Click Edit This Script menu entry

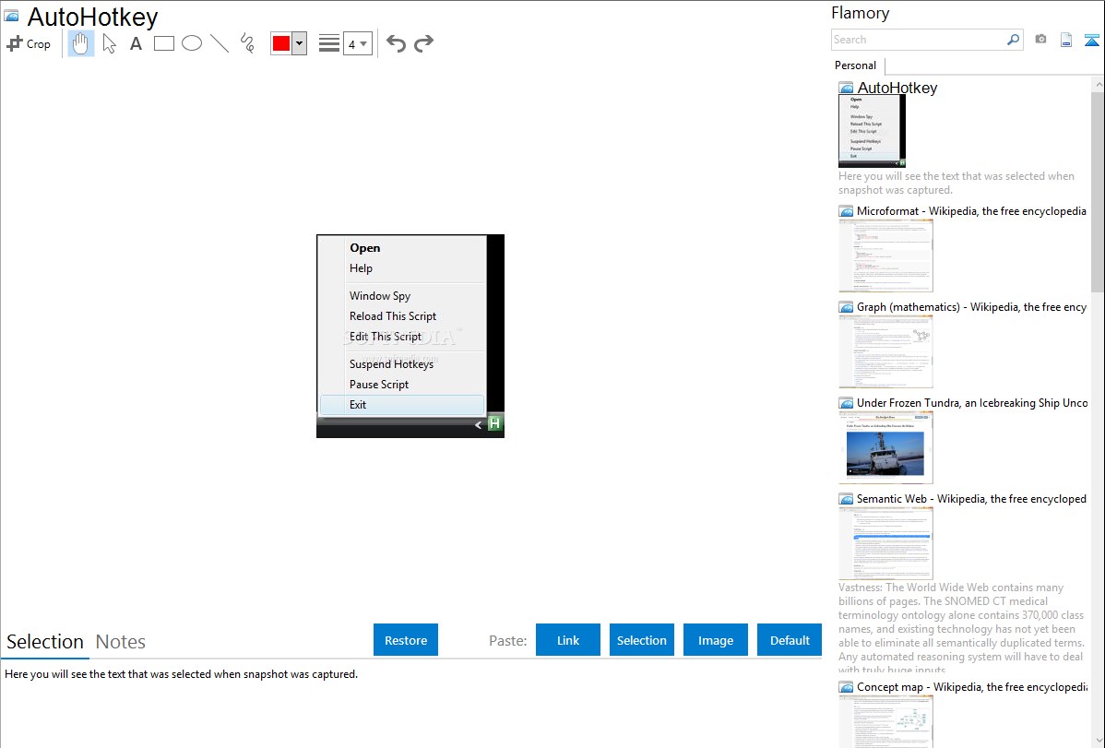click(386, 337)
